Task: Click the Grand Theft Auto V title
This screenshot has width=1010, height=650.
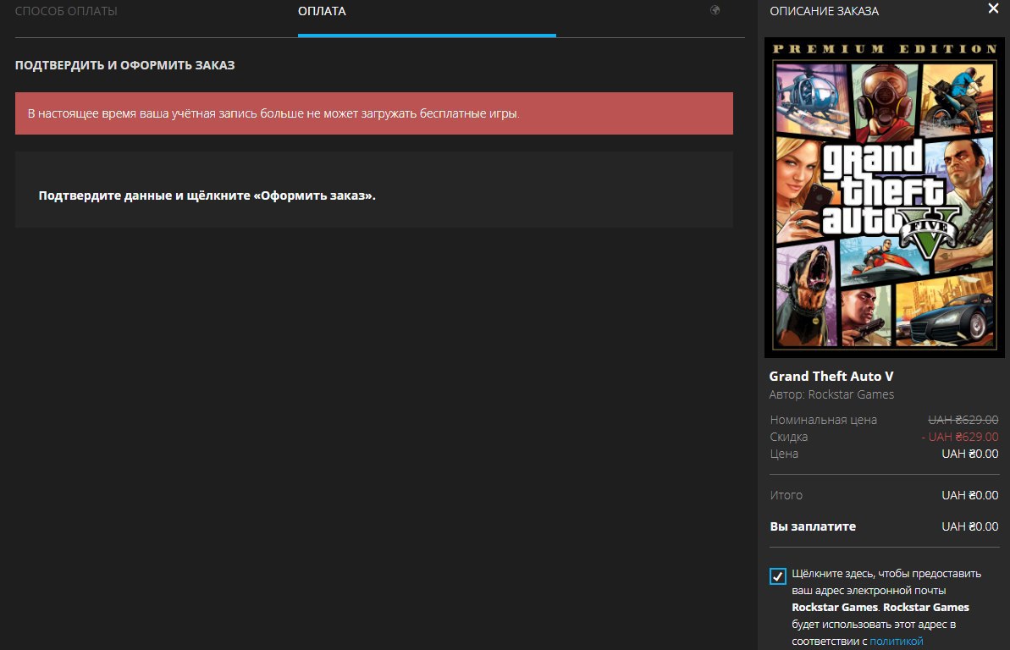Action: pyautogui.click(x=831, y=377)
